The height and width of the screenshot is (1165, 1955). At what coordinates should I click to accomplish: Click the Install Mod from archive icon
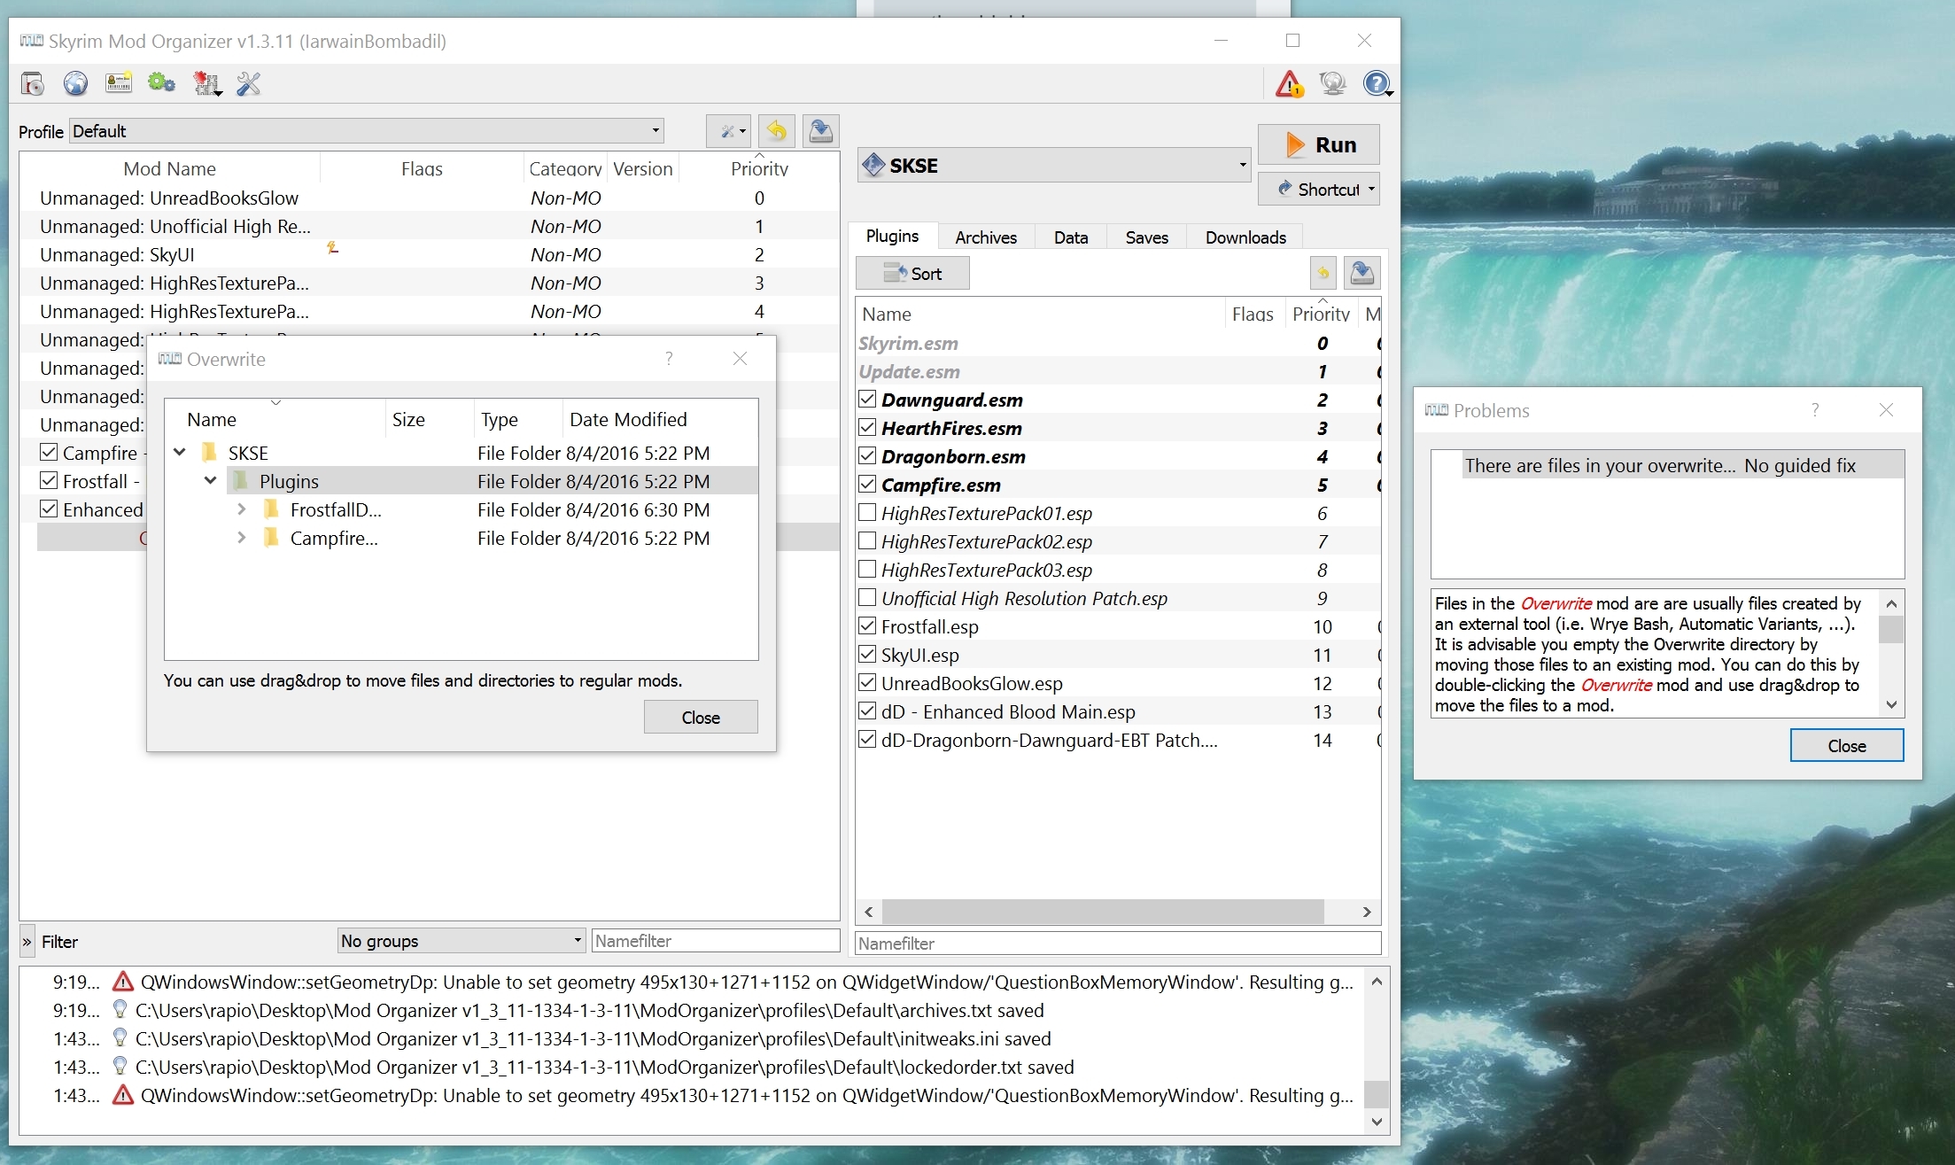pyautogui.click(x=33, y=84)
